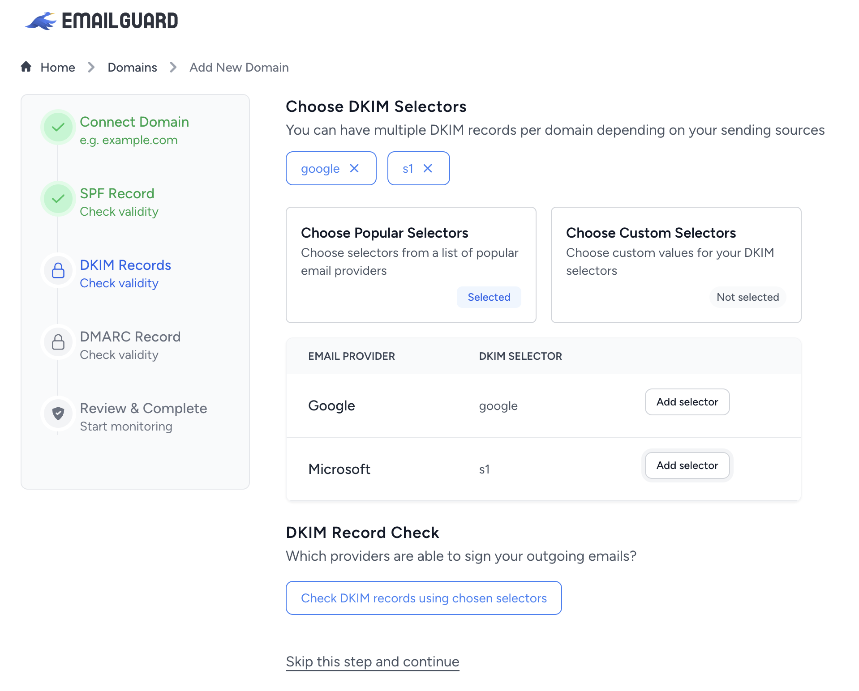Click the Microsoft provider name
Screen dimensions: 859x691
[x=339, y=469]
